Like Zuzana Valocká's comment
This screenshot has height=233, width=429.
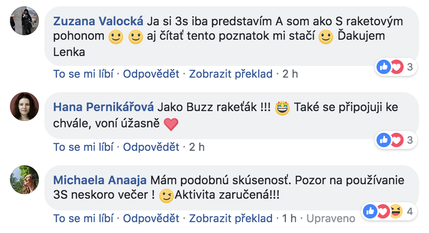click(x=83, y=74)
